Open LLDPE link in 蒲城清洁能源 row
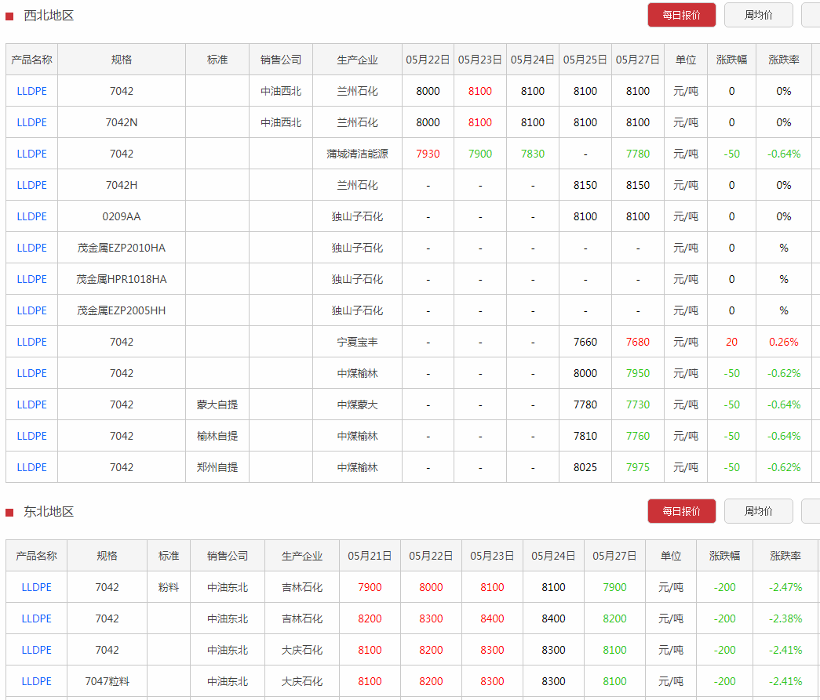The image size is (820, 700). (32, 154)
